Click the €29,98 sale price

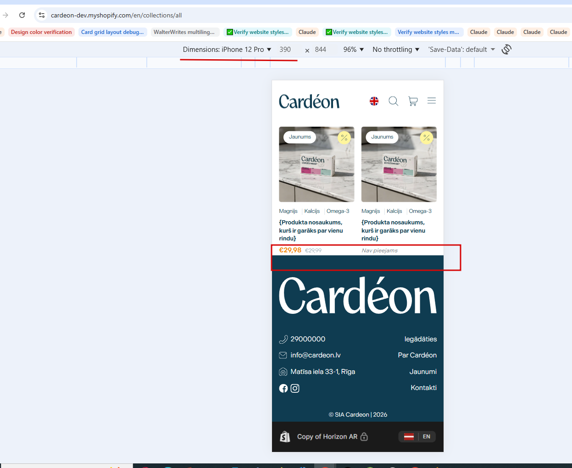[290, 250]
